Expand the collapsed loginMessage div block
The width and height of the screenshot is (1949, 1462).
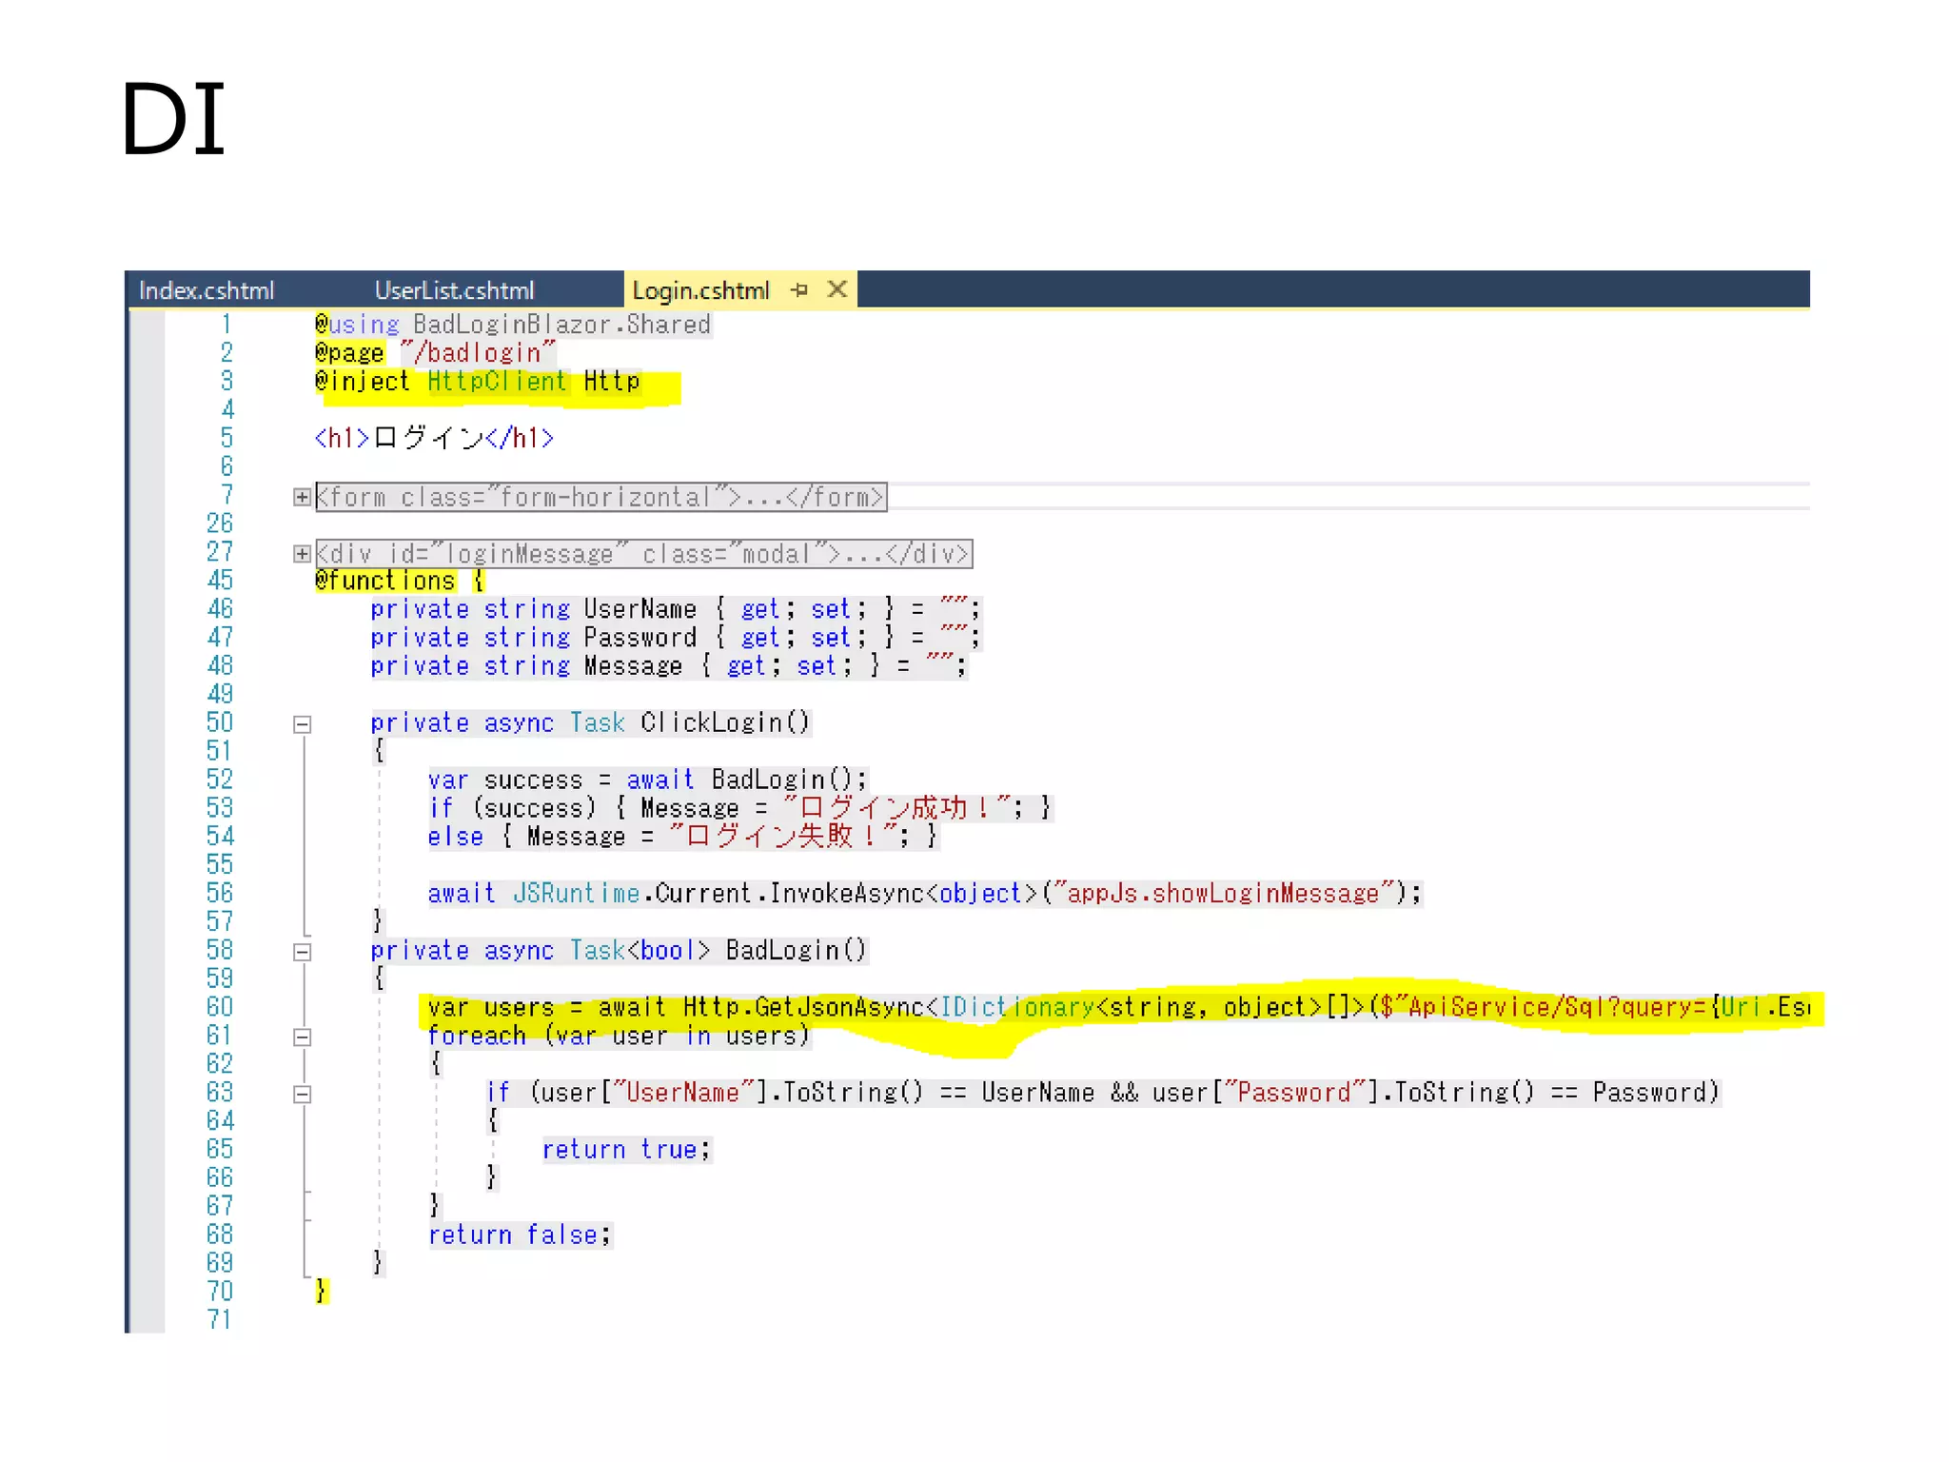(x=302, y=554)
